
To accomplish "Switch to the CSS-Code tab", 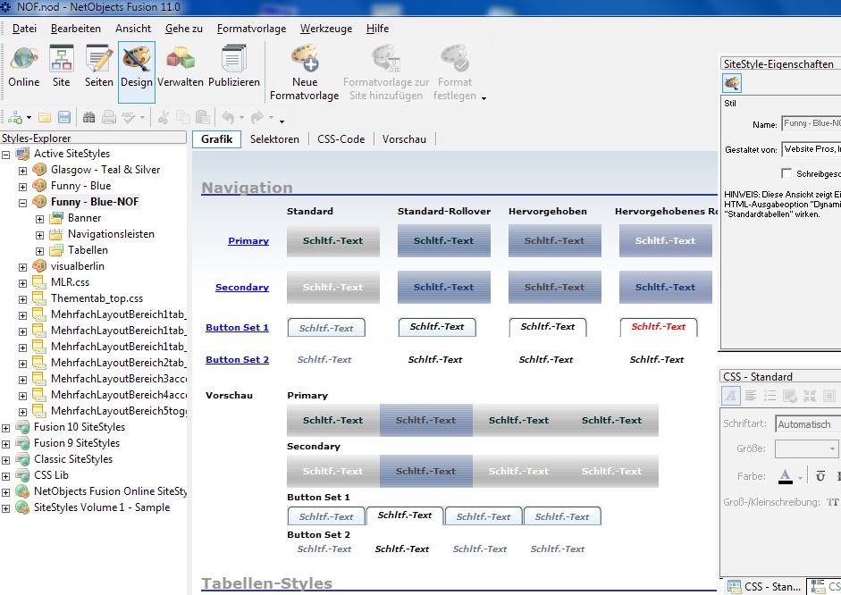I will (340, 139).
